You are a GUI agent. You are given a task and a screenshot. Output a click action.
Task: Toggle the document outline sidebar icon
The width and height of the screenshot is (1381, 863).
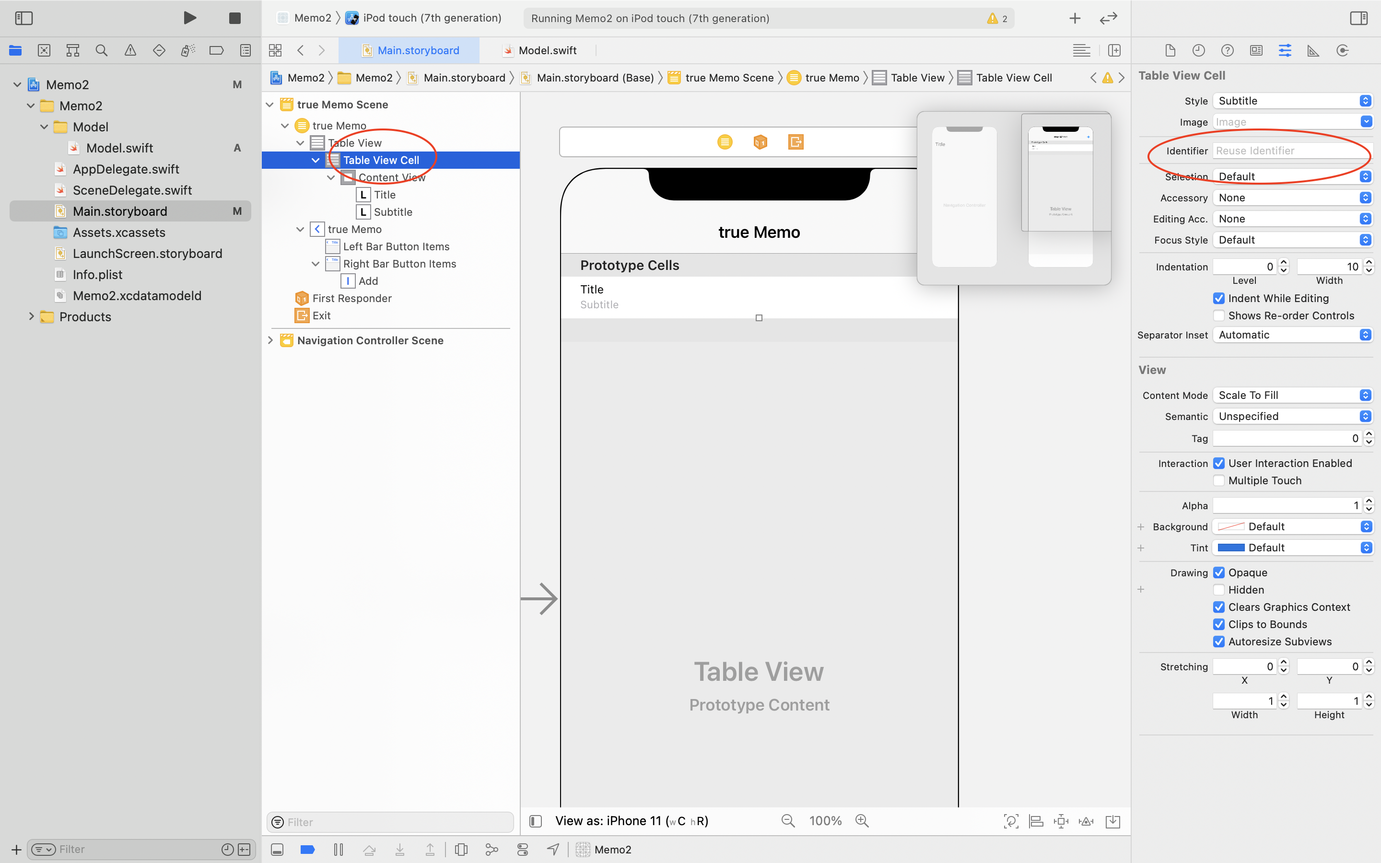[x=535, y=821]
